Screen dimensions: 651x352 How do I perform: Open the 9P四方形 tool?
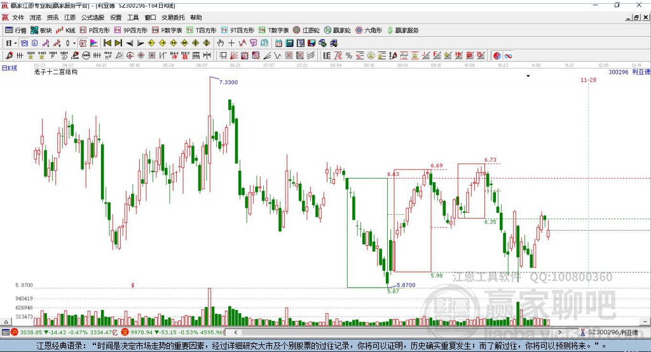131,30
